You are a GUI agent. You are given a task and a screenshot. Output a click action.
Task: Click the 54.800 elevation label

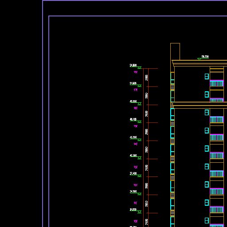[x=133, y=65]
